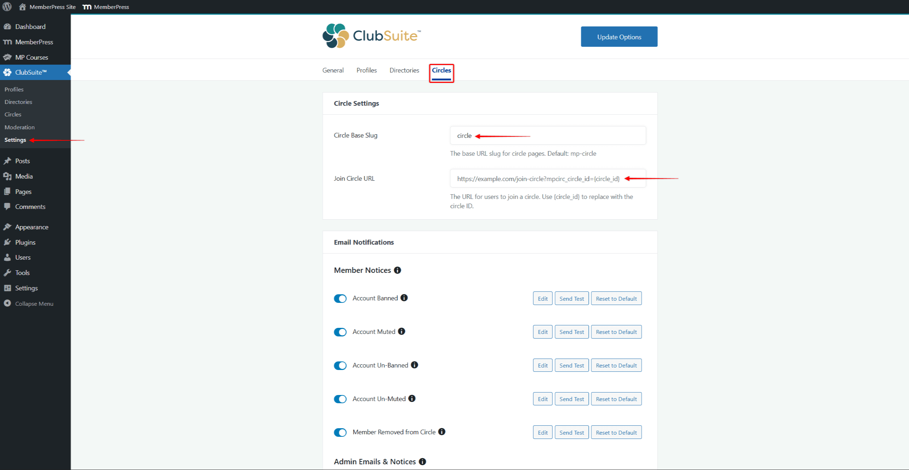Click info icon next to Member Notices
This screenshot has width=909, height=470.
pyautogui.click(x=397, y=270)
